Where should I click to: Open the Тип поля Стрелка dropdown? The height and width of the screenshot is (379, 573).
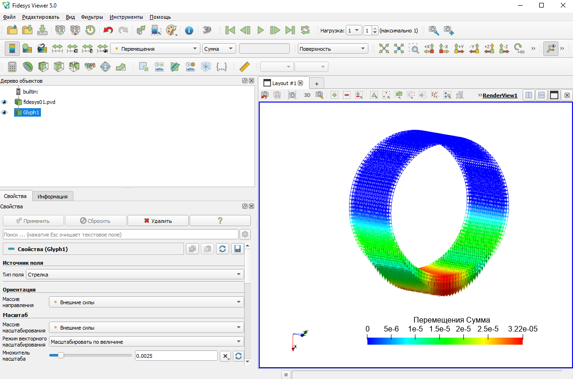click(x=135, y=274)
